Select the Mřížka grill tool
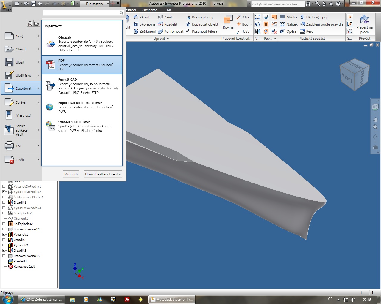Image resolution: width=381 pixels, height=304 pixels. coord(288,17)
